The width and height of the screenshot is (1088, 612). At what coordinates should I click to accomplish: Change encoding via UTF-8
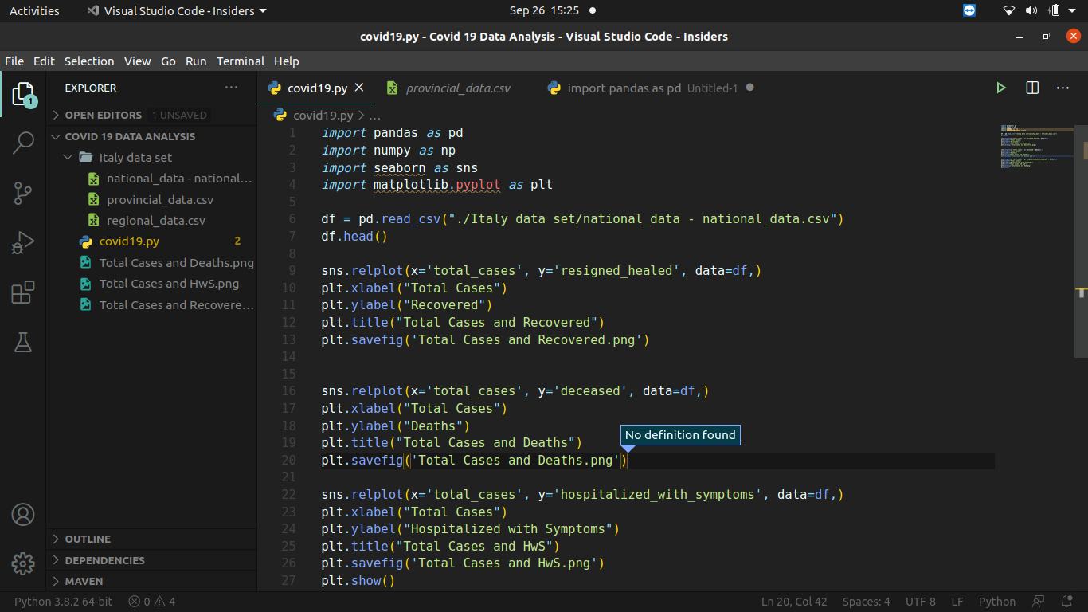[x=920, y=602]
